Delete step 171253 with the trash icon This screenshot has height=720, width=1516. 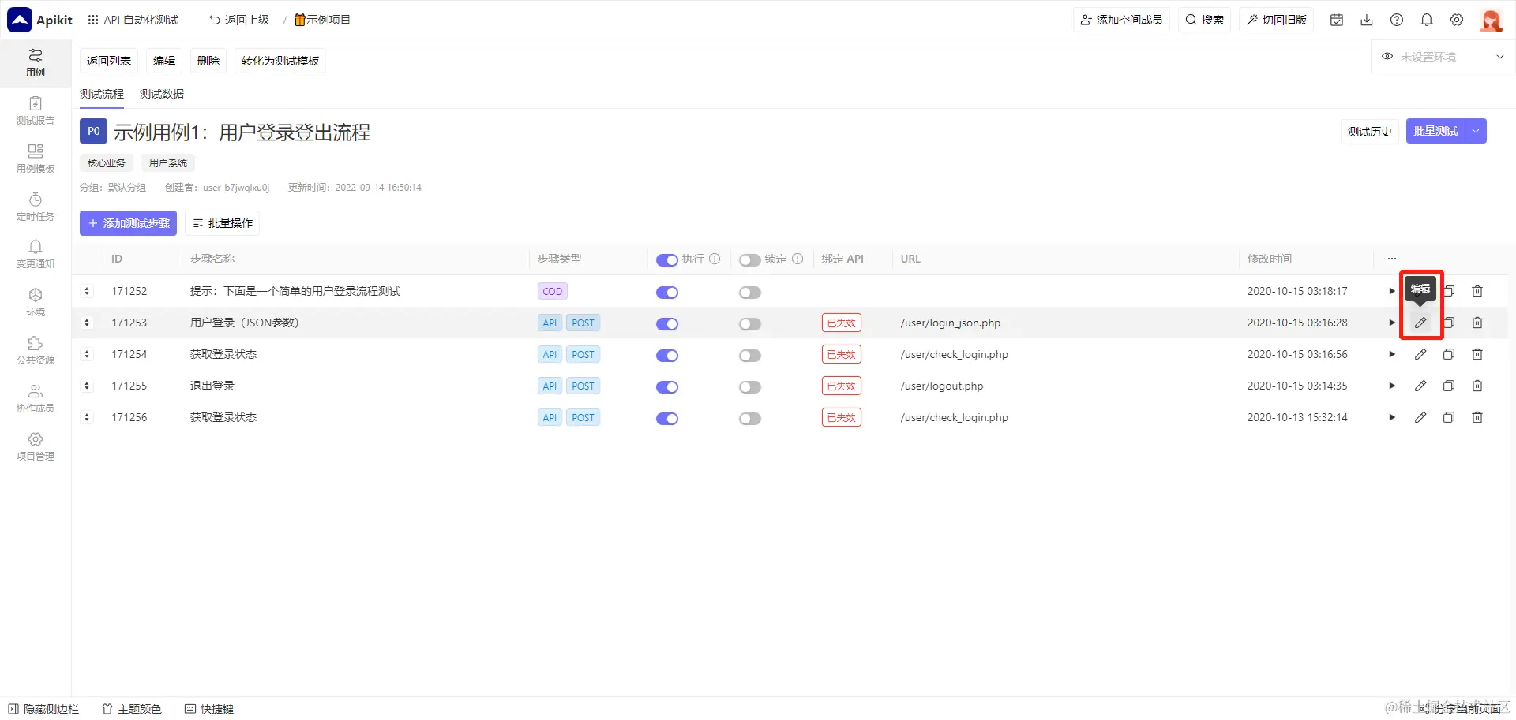[1477, 323]
